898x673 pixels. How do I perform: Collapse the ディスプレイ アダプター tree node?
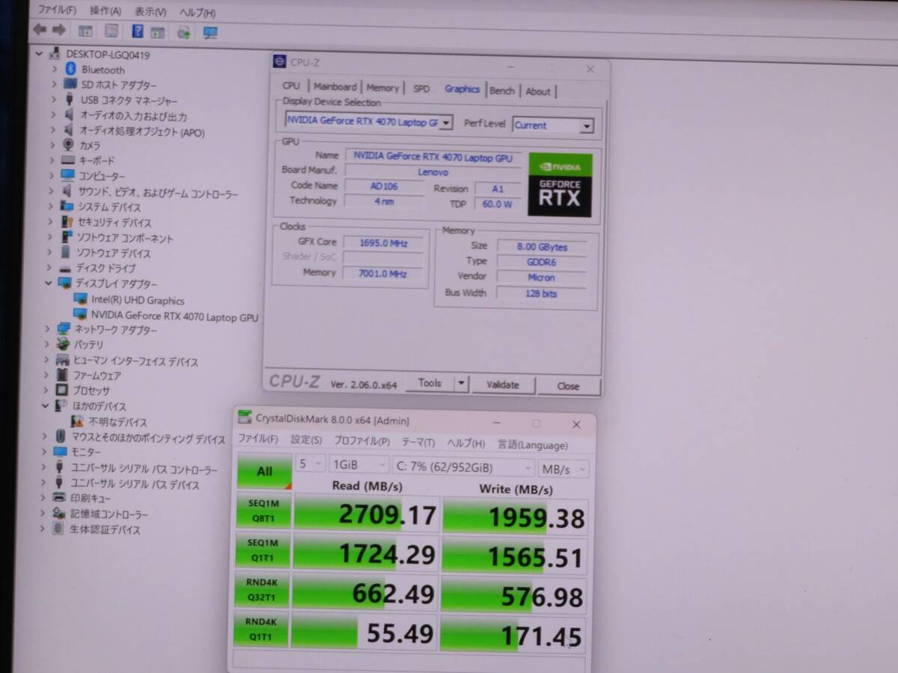coord(48,283)
